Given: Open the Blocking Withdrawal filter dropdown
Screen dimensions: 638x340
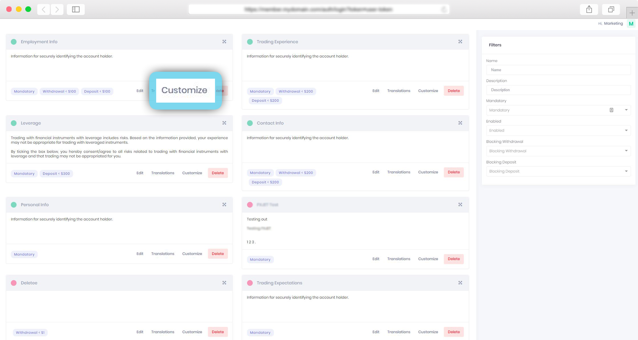Looking at the screenshot, I should (558, 151).
